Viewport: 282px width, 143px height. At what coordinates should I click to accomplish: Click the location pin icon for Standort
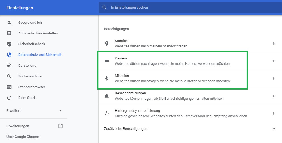click(x=107, y=44)
